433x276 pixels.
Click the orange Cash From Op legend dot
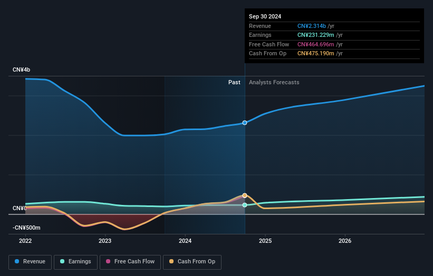(171, 261)
